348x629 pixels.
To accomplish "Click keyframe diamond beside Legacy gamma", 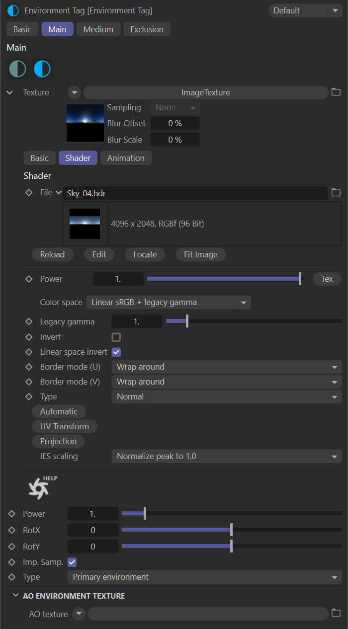I will (x=29, y=321).
